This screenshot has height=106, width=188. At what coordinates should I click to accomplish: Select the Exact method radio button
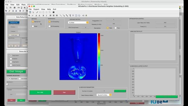pyautogui.click(x=33, y=26)
